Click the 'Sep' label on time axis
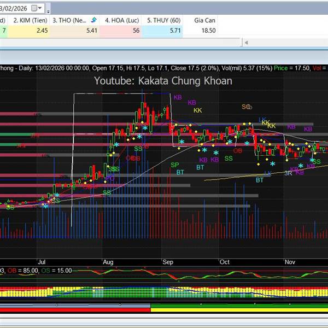Image resolution: width=328 pixels, height=328 pixels. [168, 262]
